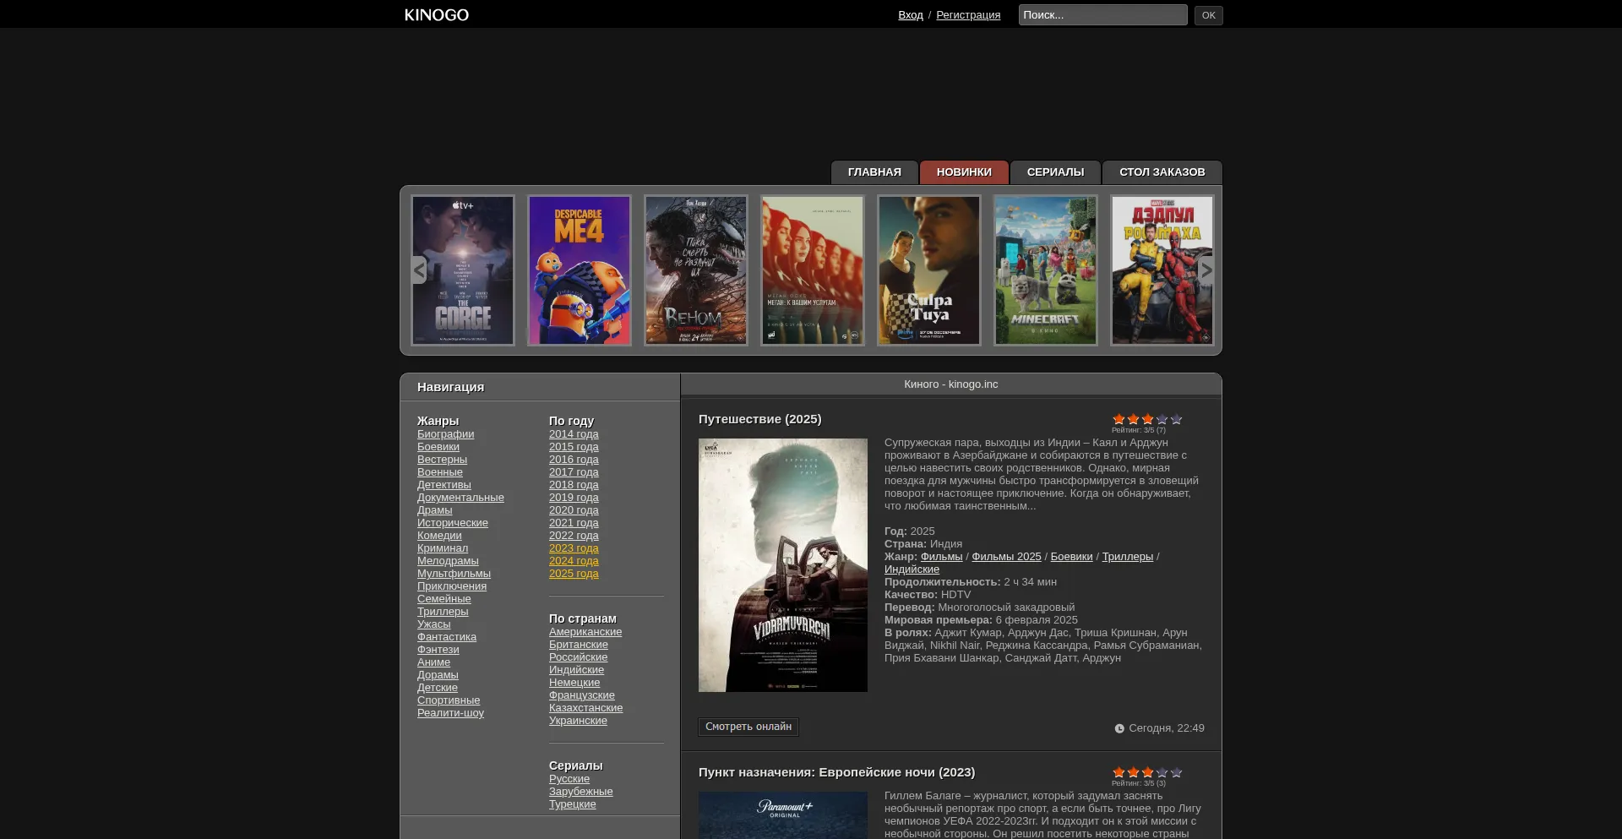This screenshot has height=839, width=1622.
Task: Go to the СТОЛ ЗАКАЗОВ tab
Action: (x=1162, y=172)
